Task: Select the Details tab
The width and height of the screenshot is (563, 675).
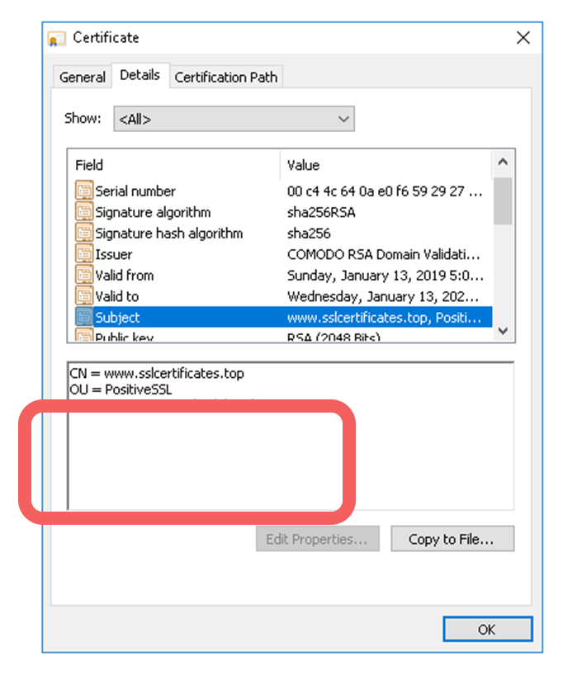Action: point(140,75)
